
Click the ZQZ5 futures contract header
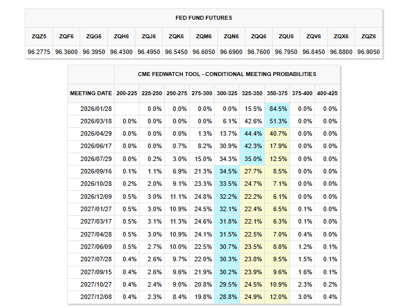39,35
